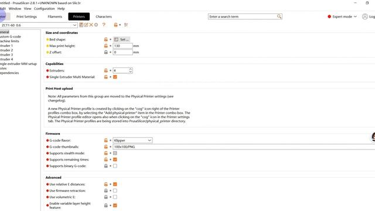Increase Extruders count with up arrow
Image resolution: width=375 pixels, height=211 pixels.
(130, 69)
